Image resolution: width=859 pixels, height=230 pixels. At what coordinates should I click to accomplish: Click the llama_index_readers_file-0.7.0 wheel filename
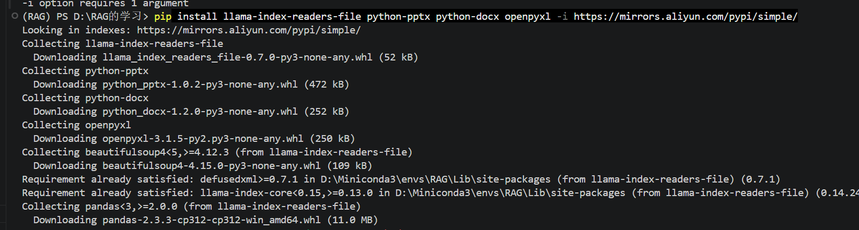pos(237,57)
